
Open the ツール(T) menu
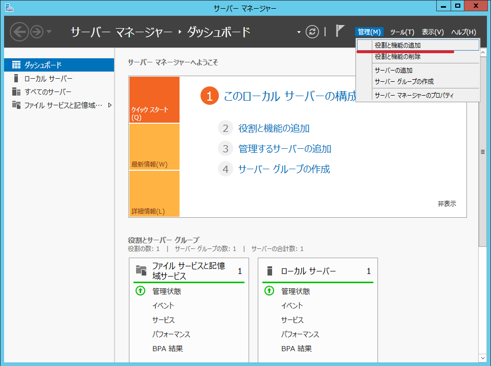pyautogui.click(x=402, y=32)
